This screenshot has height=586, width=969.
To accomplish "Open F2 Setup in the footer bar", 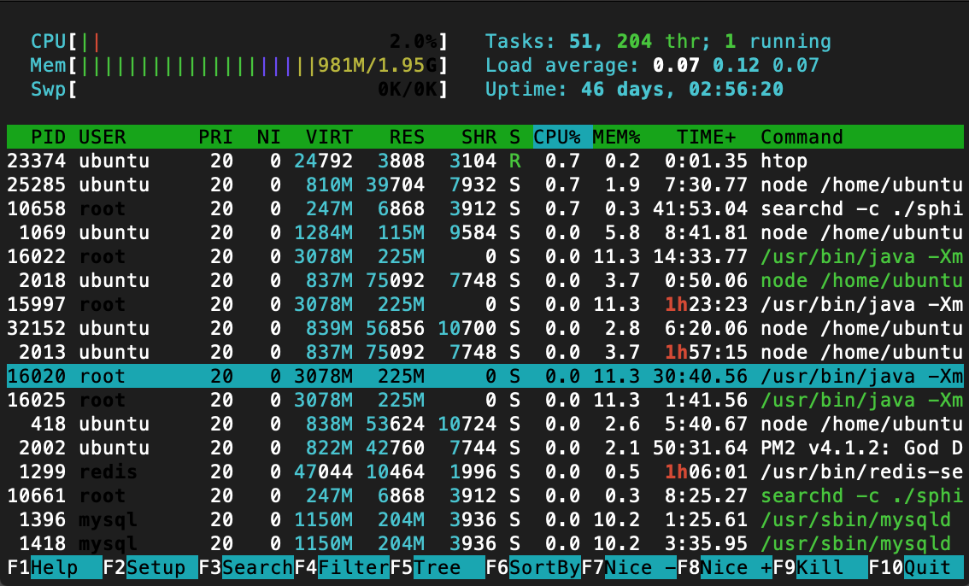I will (x=150, y=567).
